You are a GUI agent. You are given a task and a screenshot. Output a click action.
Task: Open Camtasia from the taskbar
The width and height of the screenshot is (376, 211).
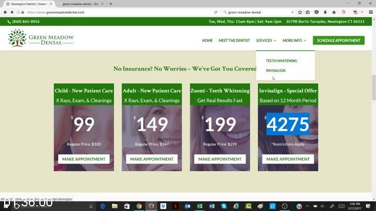(248, 206)
